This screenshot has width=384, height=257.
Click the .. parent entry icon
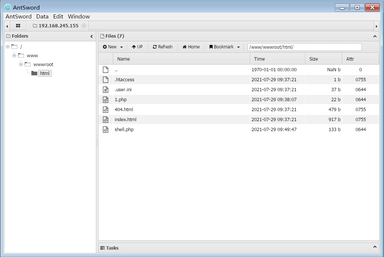105,70
